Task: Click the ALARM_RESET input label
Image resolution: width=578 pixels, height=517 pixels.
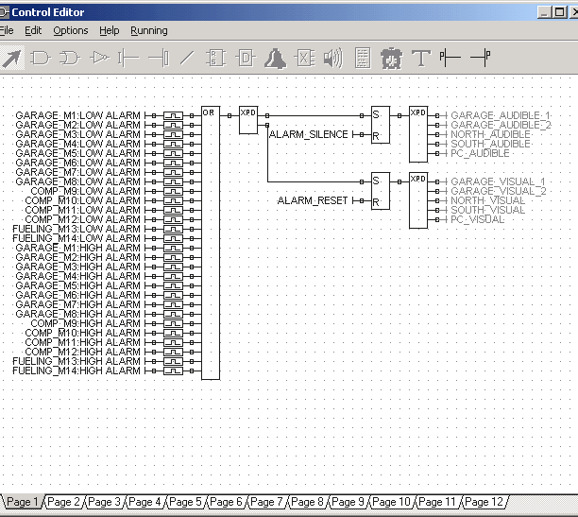Action: pos(313,200)
